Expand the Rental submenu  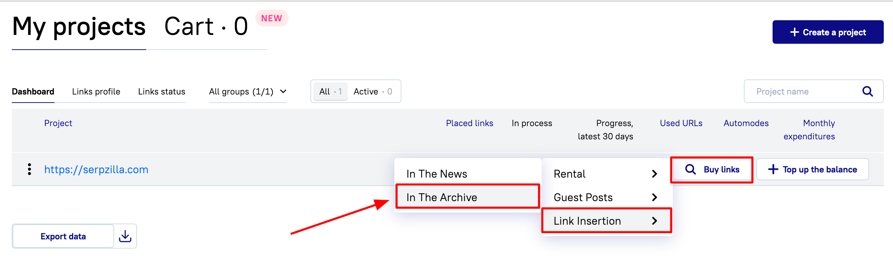pos(606,174)
